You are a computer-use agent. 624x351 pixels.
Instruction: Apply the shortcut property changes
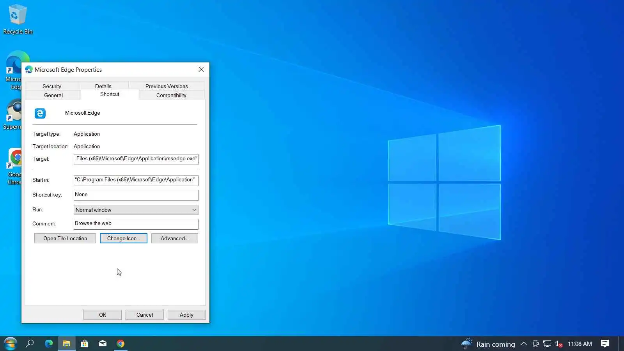tap(186, 315)
